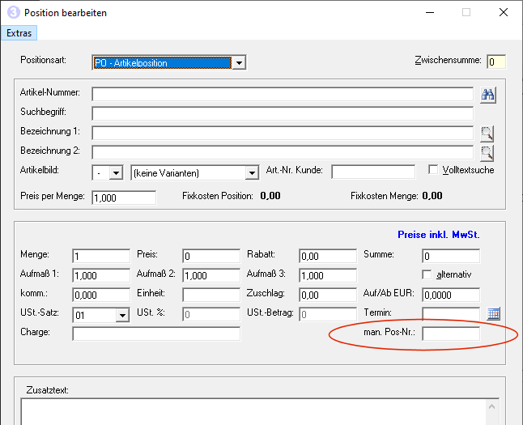523x425 pixels.
Task: Expand the USt.-Satz dropdown showing 01
Action: point(122,315)
